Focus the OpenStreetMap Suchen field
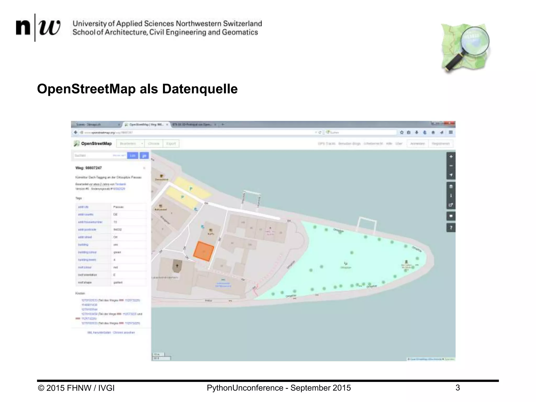536x402 pixels. (x=100, y=155)
